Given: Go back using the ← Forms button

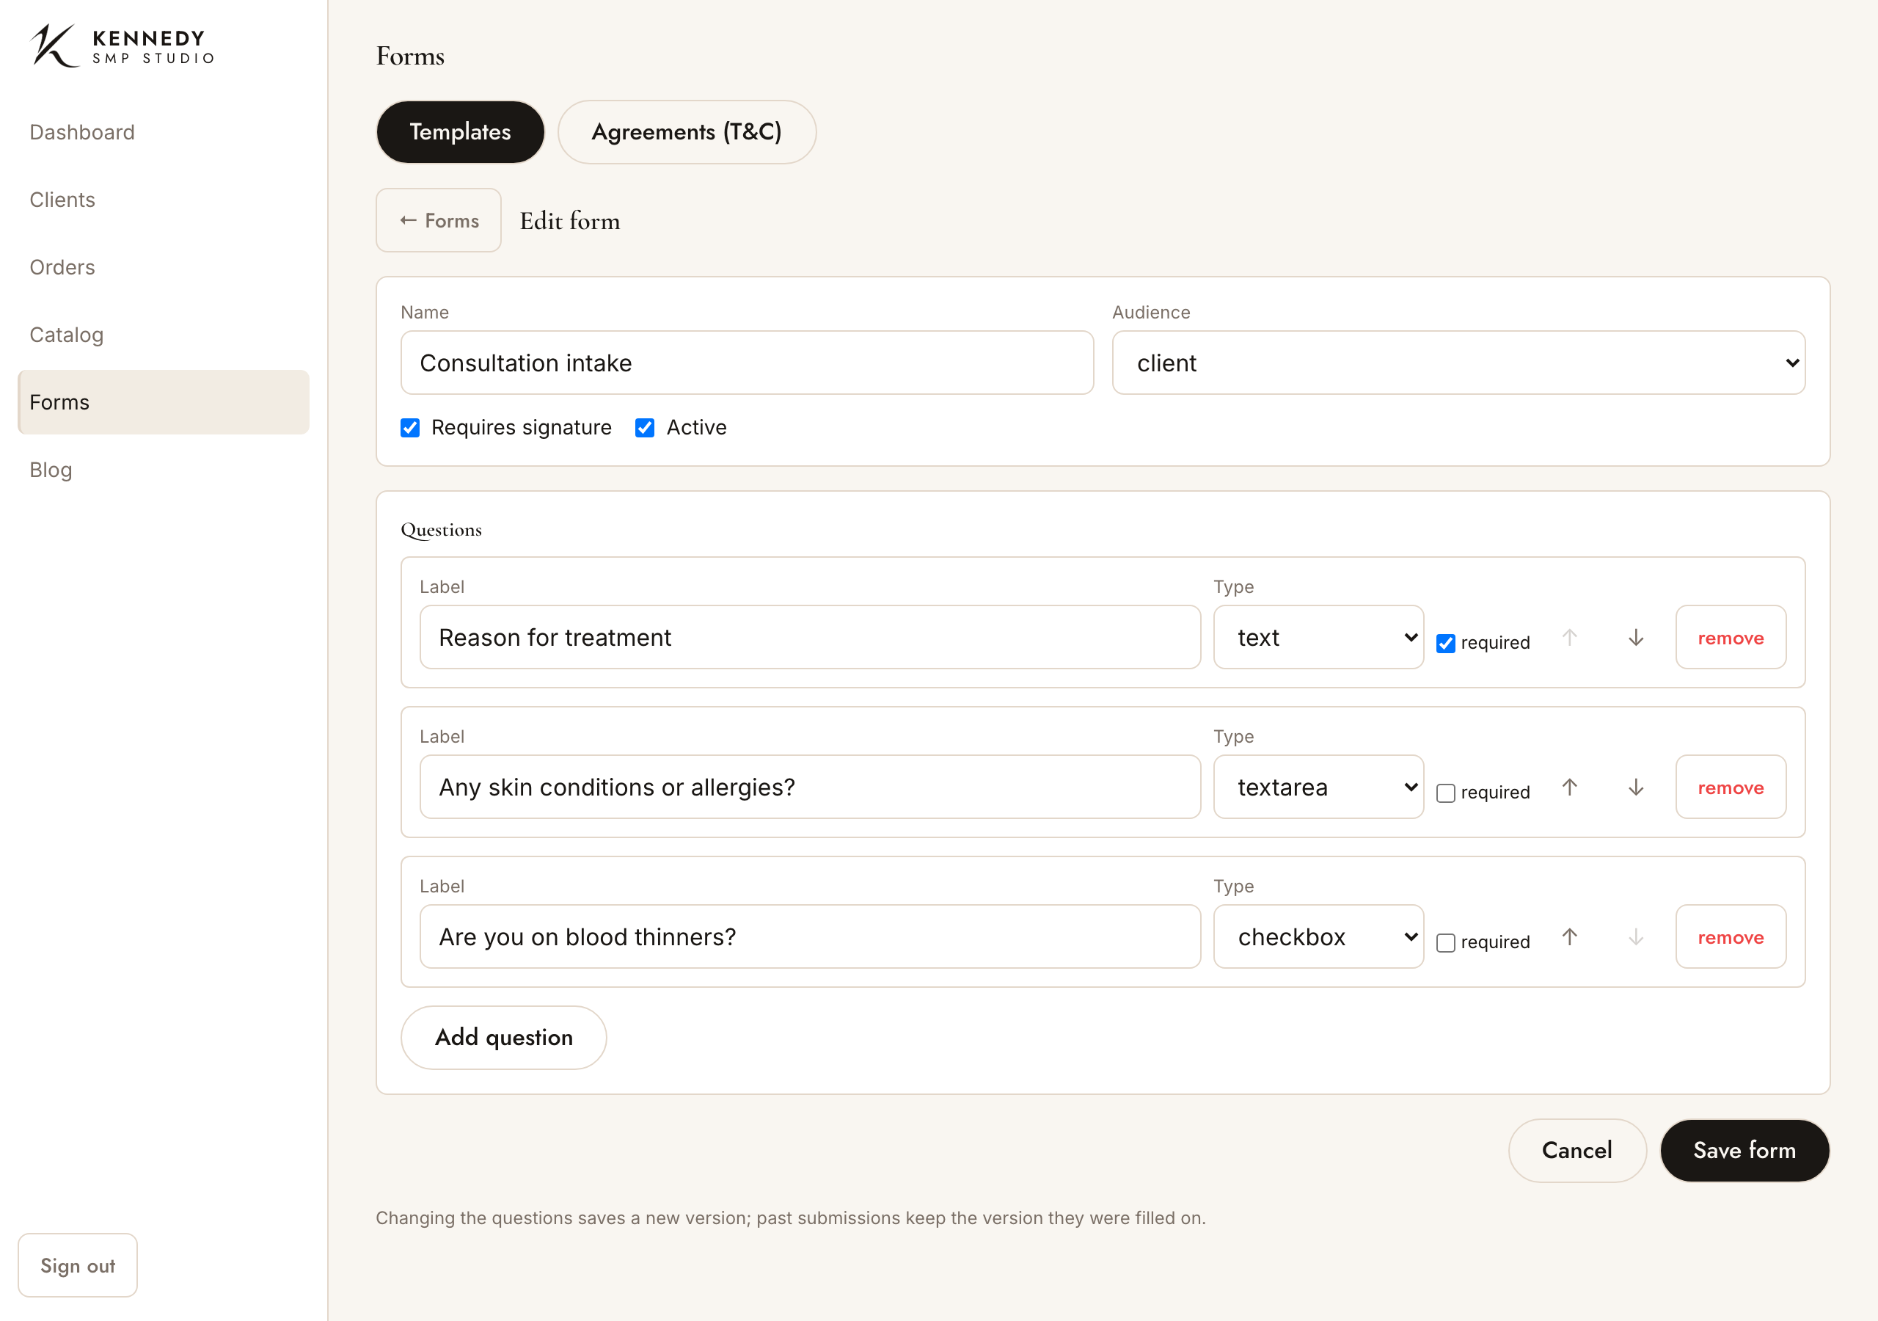Looking at the screenshot, I should point(439,221).
